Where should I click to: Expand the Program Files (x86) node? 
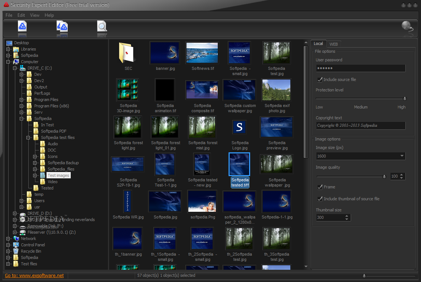tap(22, 106)
